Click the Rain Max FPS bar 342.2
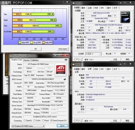The width and height of the screenshot is (135, 130). (x=50, y=26)
